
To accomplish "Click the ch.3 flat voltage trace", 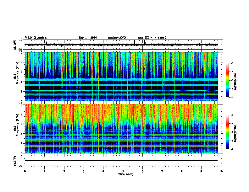I will pyautogui.click(x=121, y=161).
